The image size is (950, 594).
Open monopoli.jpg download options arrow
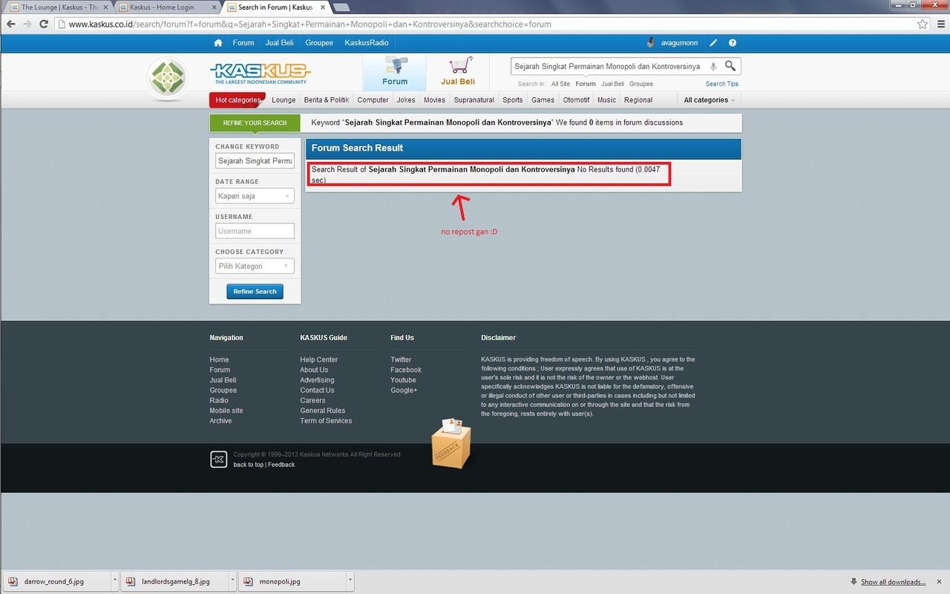click(x=350, y=581)
